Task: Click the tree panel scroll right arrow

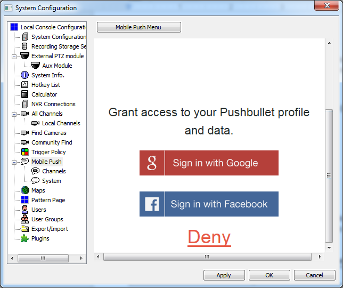Action: (x=81, y=258)
